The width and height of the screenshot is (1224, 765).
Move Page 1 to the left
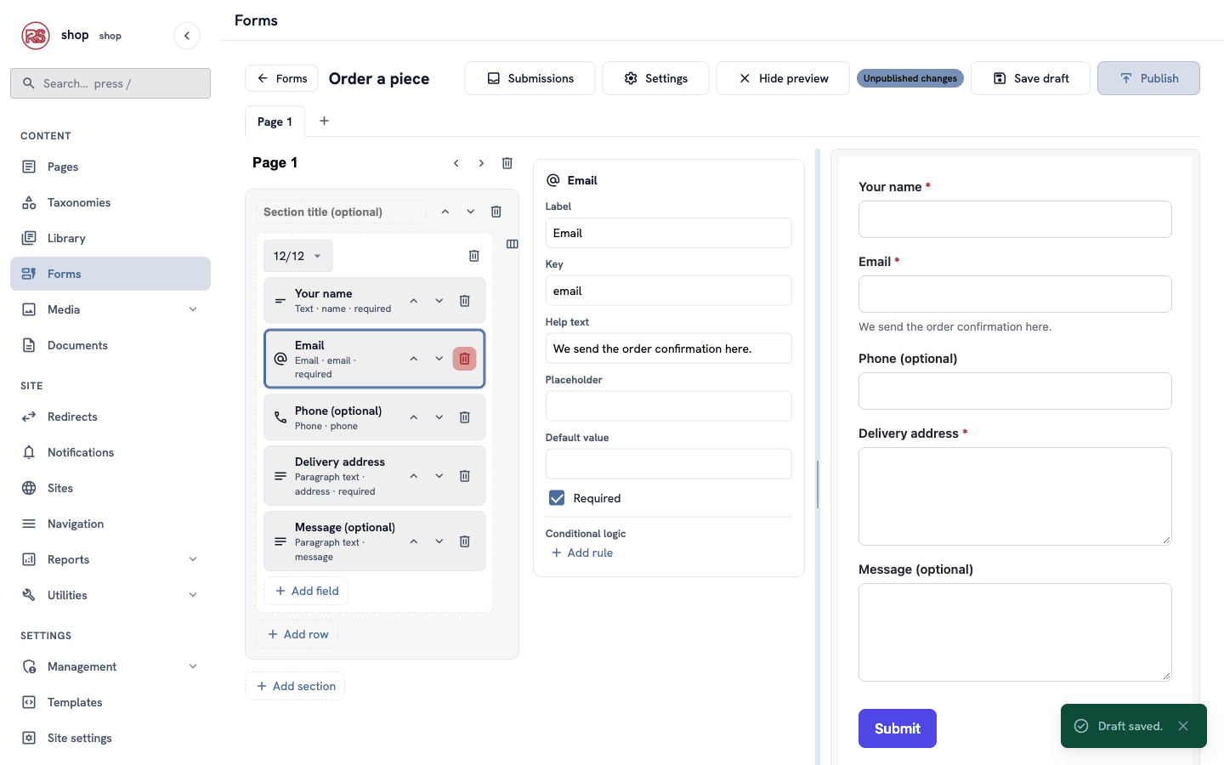456,163
